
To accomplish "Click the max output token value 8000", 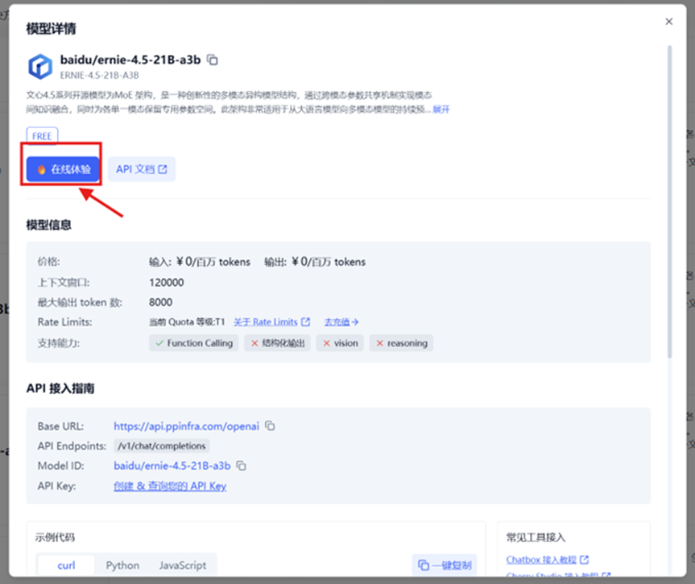I will (160, 302).
